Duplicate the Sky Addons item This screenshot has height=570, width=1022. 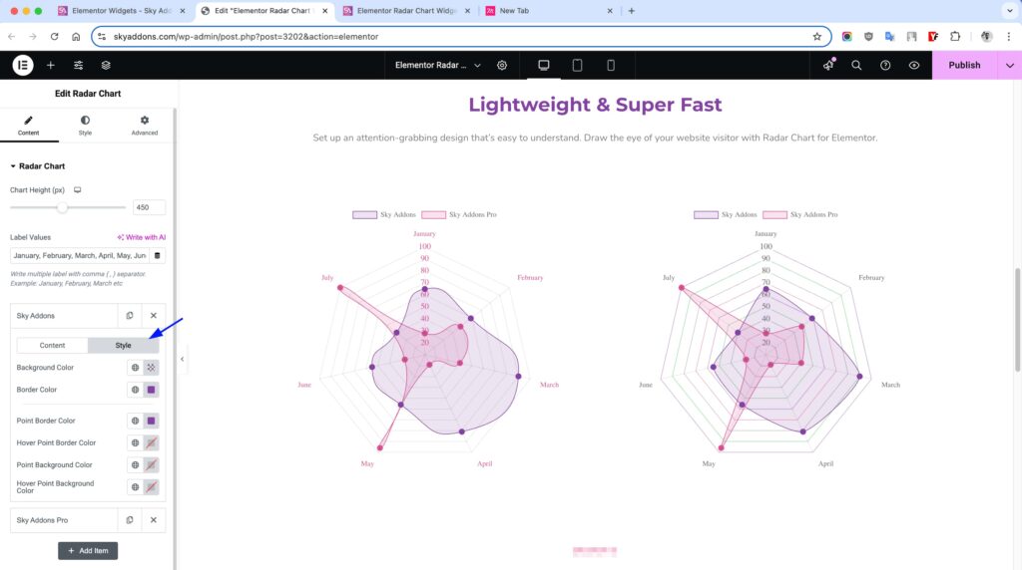(x=130, y=316)
